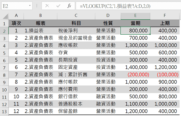Screen dimensions: 181x116
Task: Select row 13 header
Action: click(x=4, y=111)
